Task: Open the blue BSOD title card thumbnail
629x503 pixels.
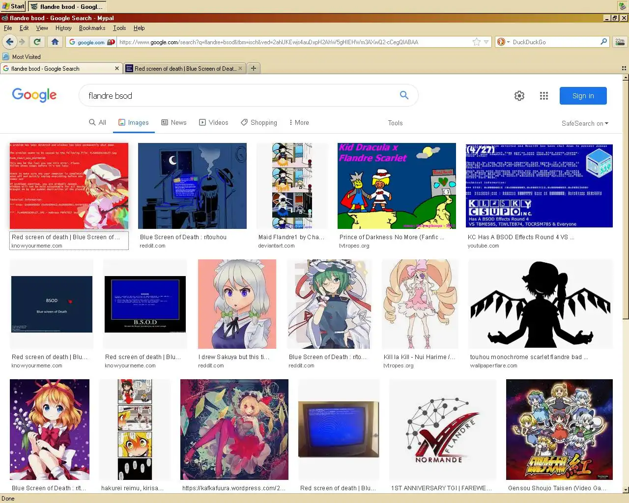Action: pos(52,304)
